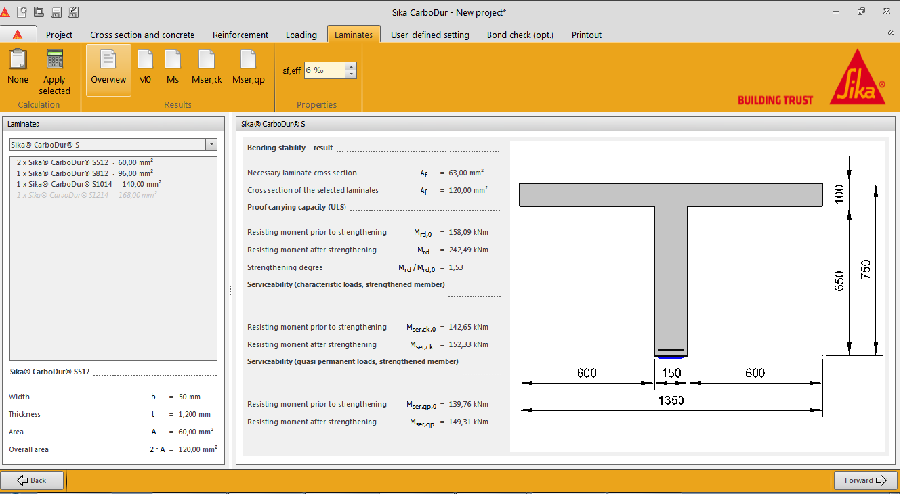Click the T-beam cross section drawing
901x494 pixels.
pos(671,271)
